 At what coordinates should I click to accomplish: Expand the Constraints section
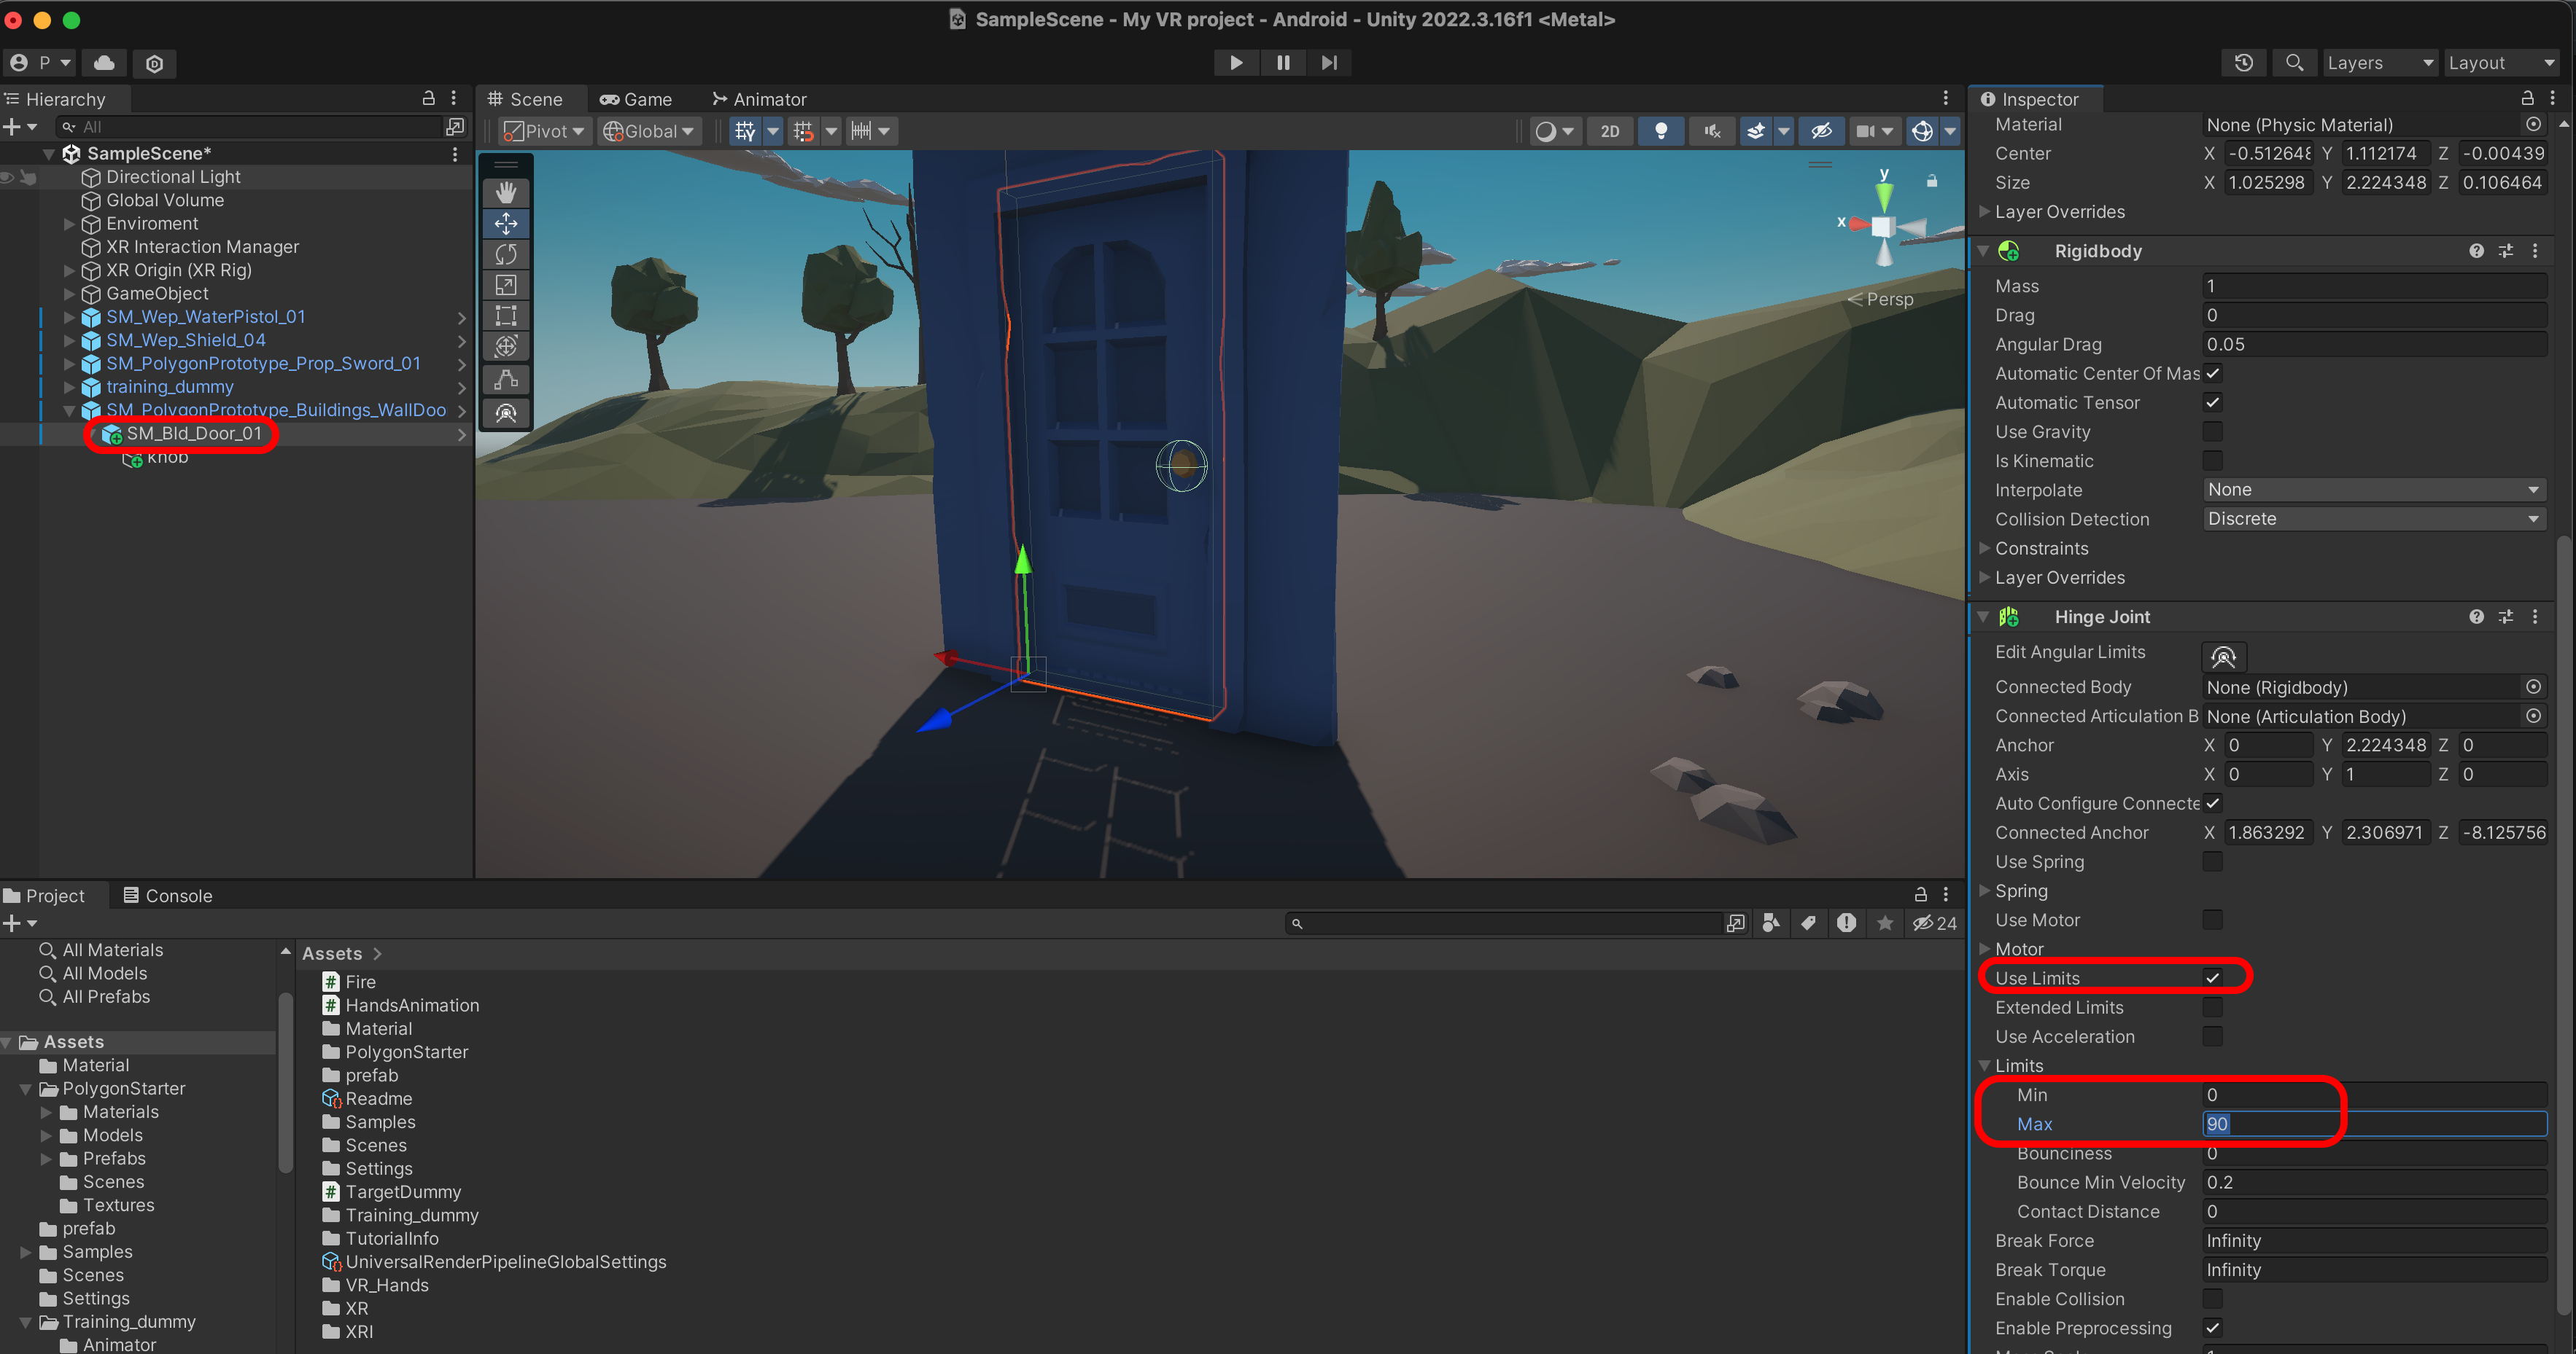(x=2040, y=547)
